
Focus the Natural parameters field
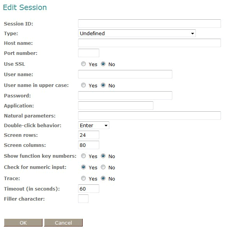click(150, 116)
